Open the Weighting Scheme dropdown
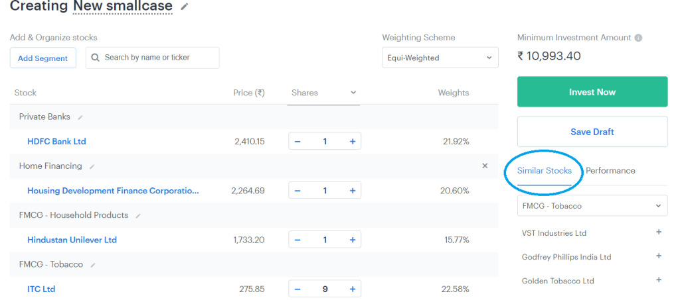The height and width of the screenshot is (300, 680). pyautogui.click(x=440, y=58)
